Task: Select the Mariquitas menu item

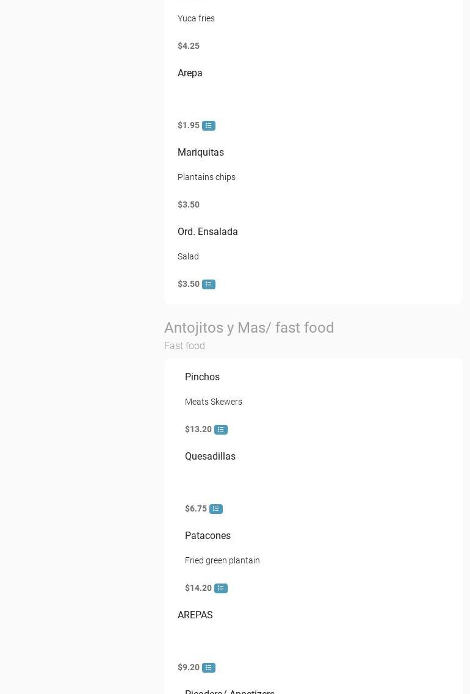Action: point(201,153)
